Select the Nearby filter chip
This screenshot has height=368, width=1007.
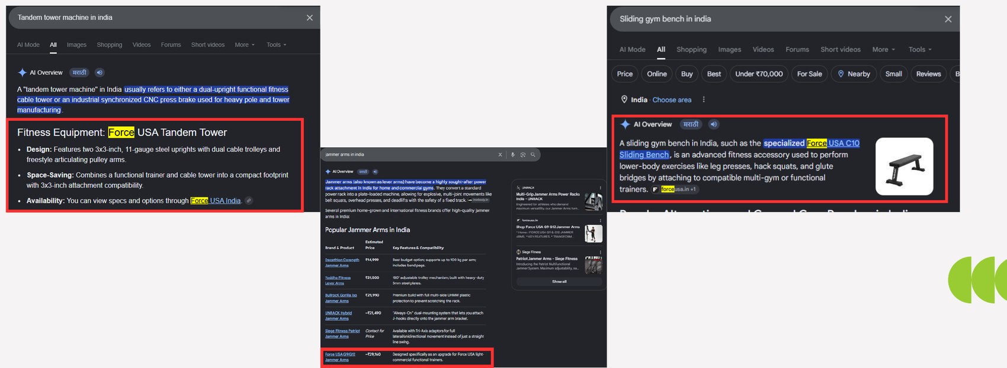(854, 74)
